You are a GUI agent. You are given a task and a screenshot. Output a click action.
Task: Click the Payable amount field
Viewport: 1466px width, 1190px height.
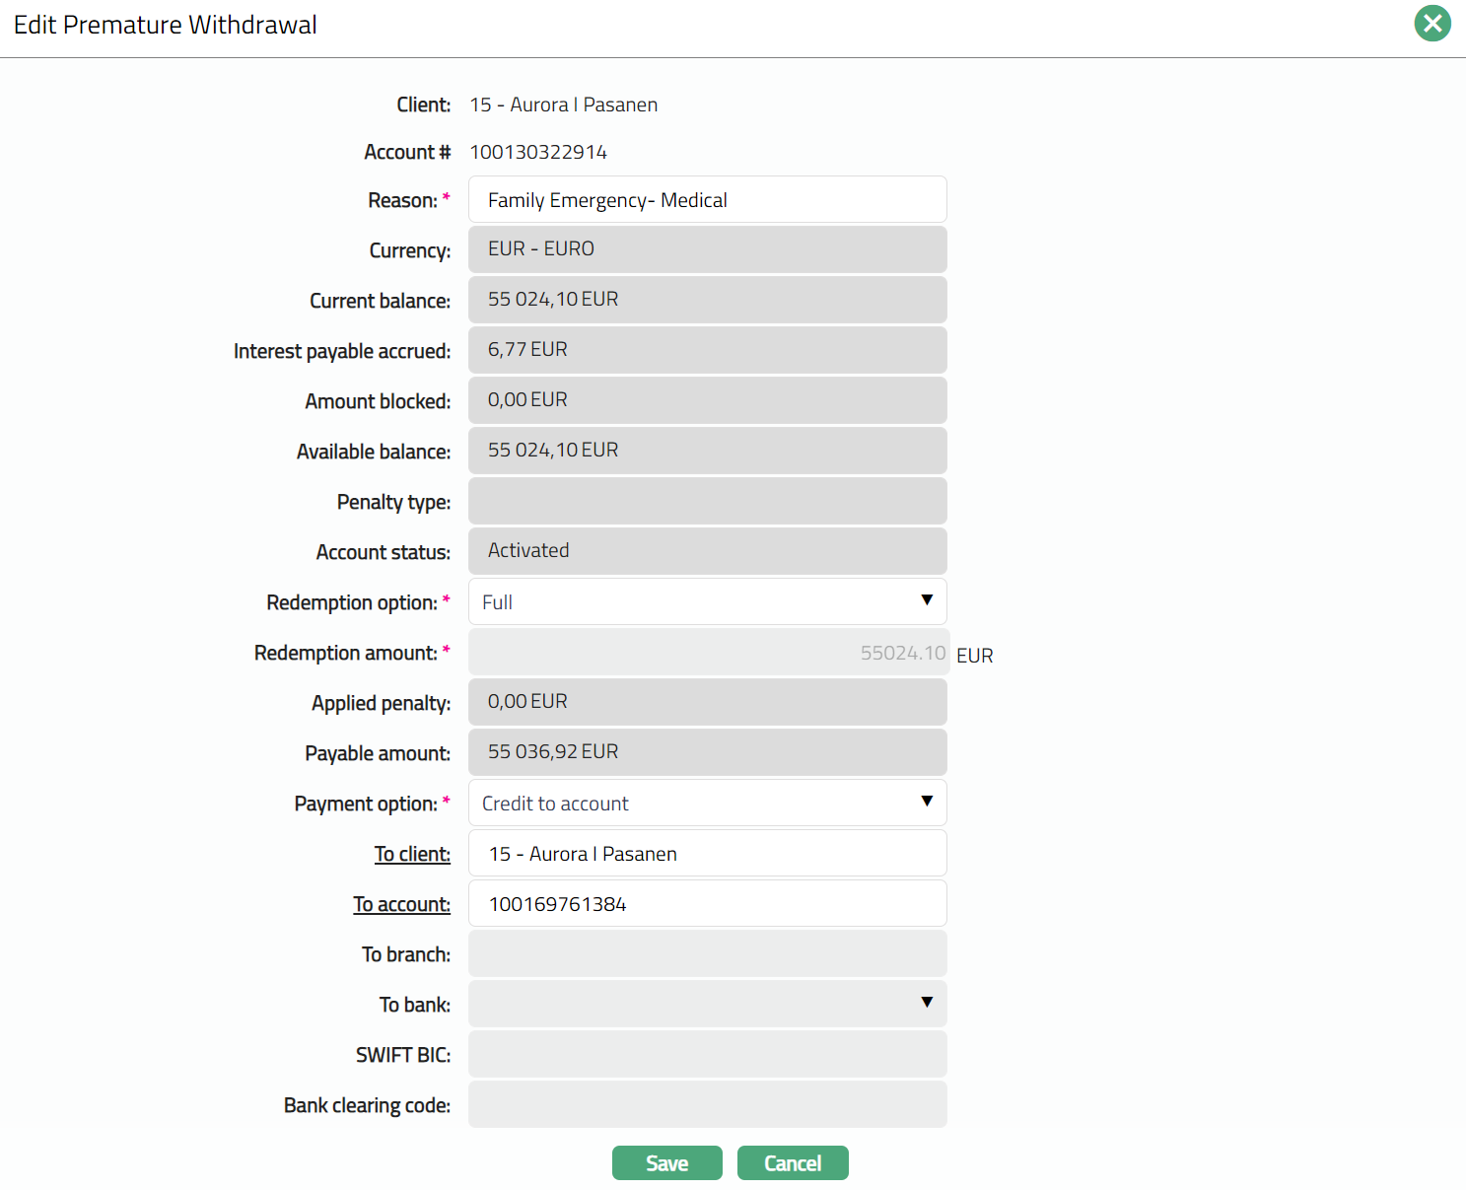pos(707,752)
